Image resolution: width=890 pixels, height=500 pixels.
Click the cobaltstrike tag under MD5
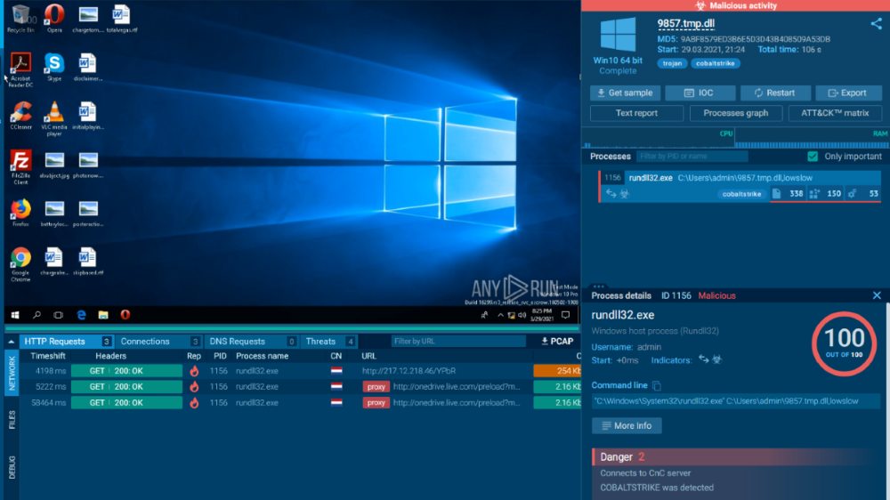click(716, 63)
